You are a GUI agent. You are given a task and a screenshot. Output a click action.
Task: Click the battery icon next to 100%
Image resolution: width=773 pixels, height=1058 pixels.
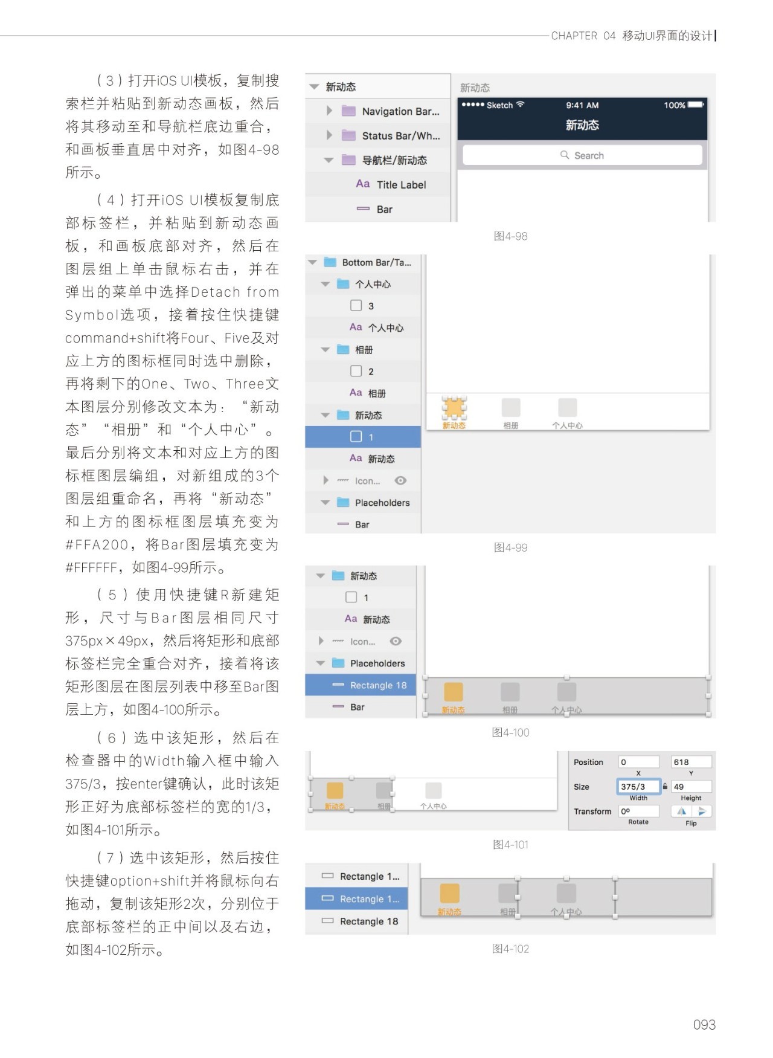point(696,105)
